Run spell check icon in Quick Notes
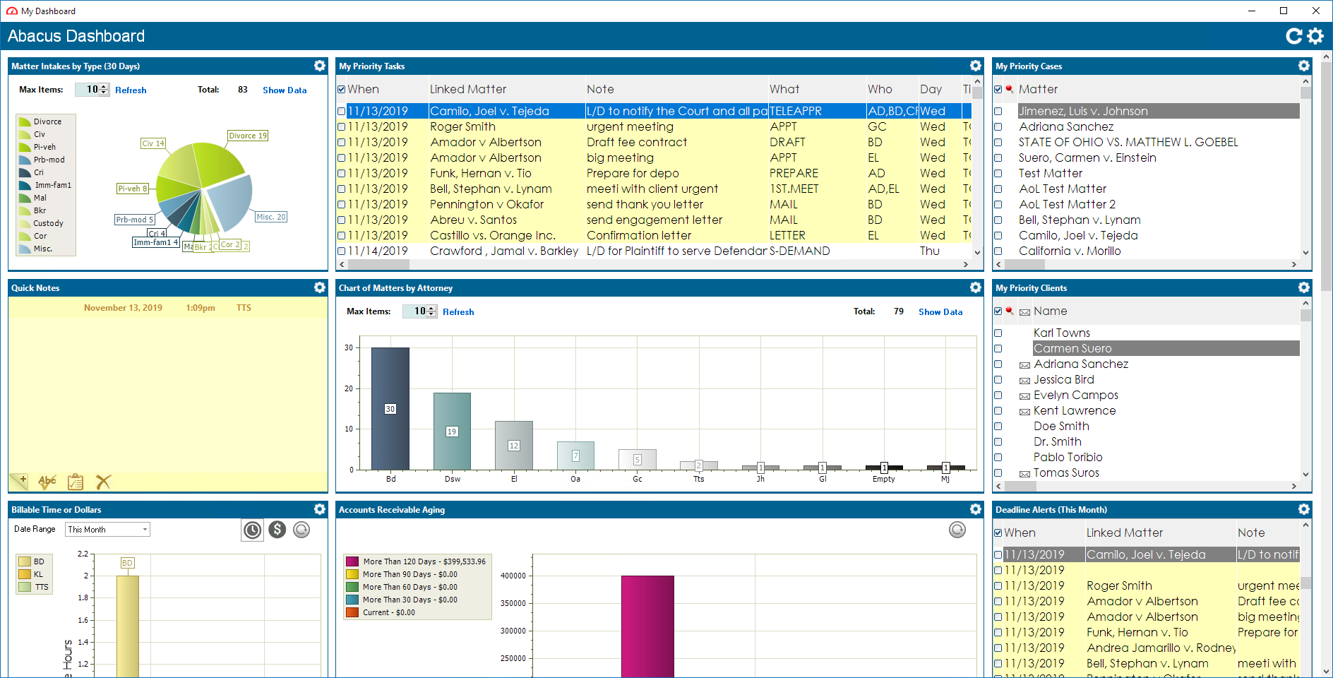The image size is (1333, 678). [47, 482]
